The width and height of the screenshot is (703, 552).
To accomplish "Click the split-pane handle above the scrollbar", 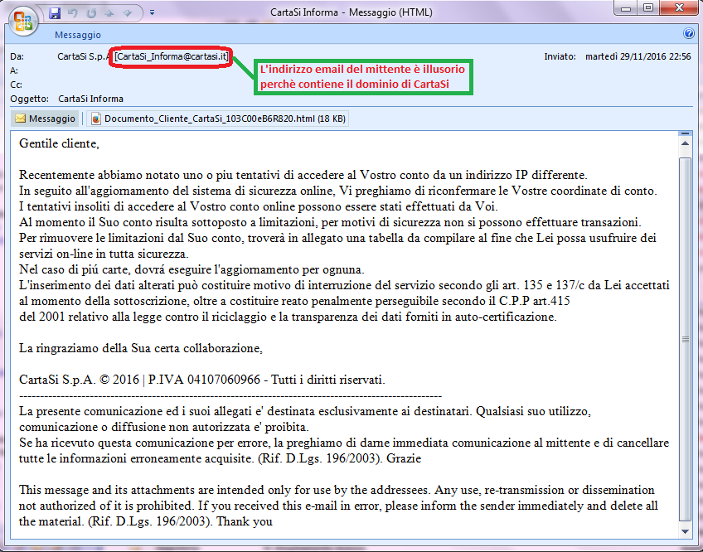I will (x=685, y=133).
